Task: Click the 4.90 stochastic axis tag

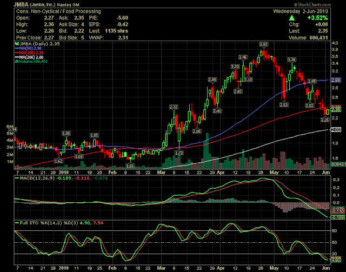Action: point(336,260)
